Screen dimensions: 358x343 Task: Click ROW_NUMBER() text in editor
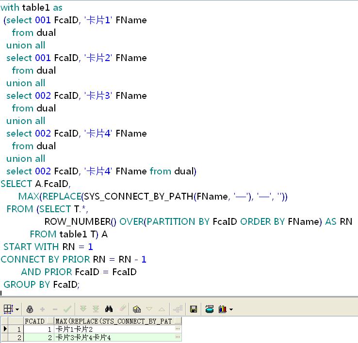point(81,222)
